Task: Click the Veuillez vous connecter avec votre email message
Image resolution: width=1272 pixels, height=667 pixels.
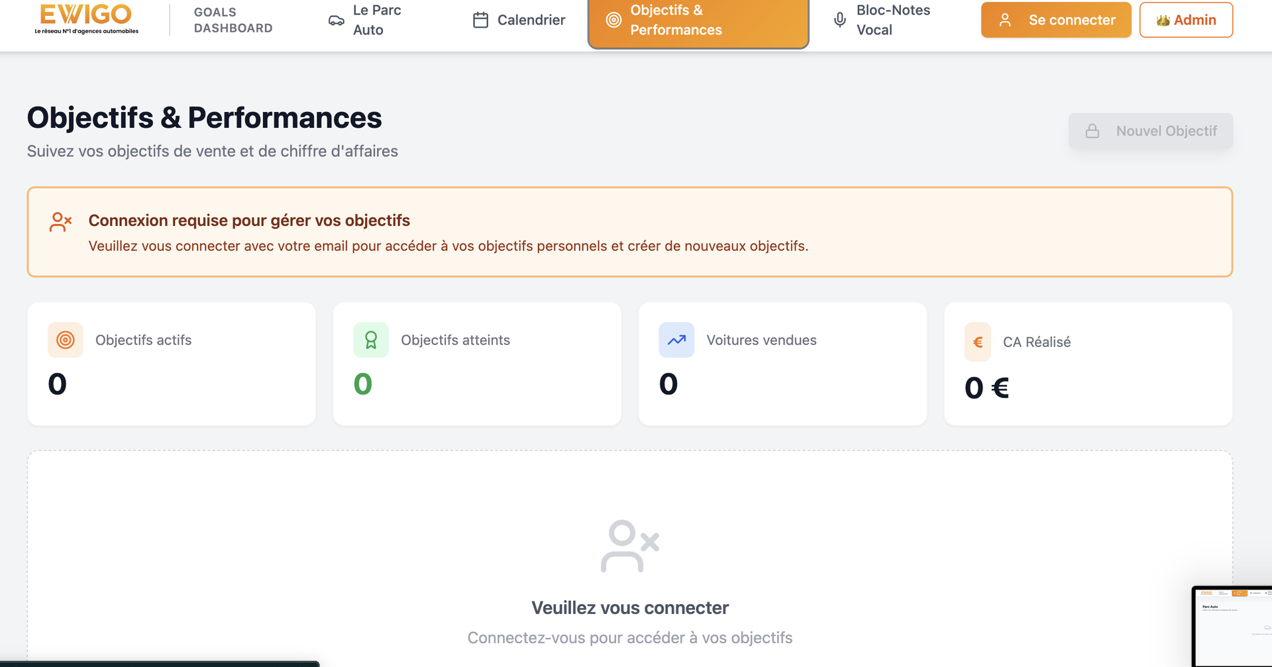Action: (x=449, y=246)
